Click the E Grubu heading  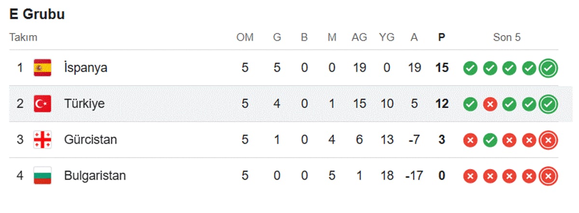click(37, 14)
